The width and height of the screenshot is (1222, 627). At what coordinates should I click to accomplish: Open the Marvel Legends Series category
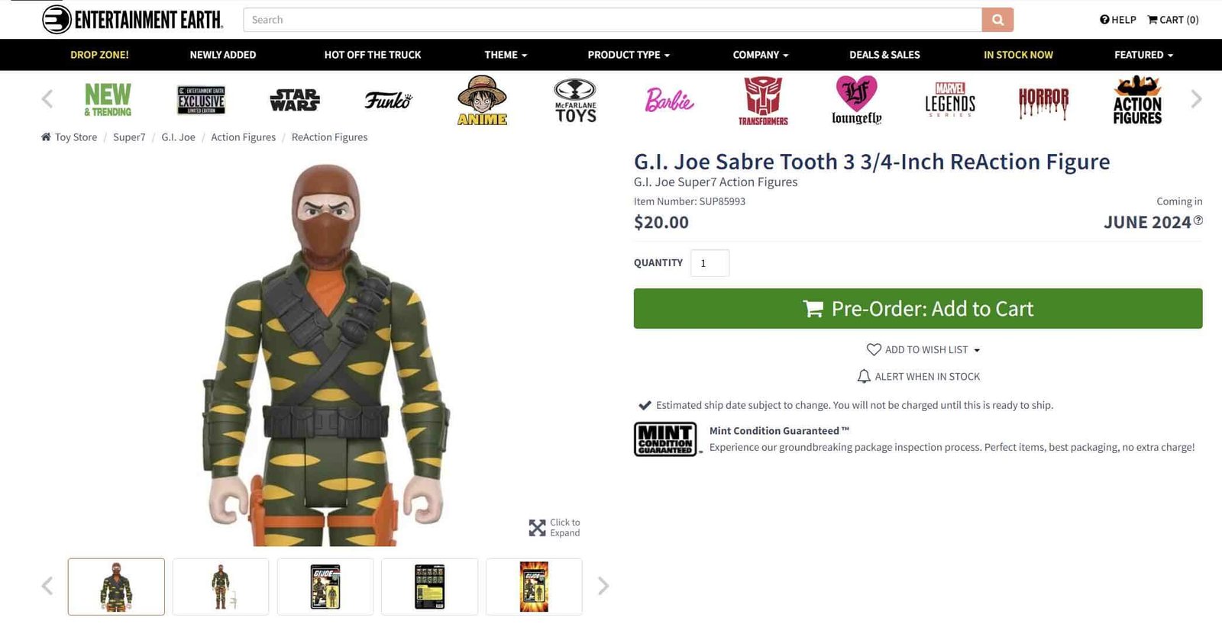949,98
